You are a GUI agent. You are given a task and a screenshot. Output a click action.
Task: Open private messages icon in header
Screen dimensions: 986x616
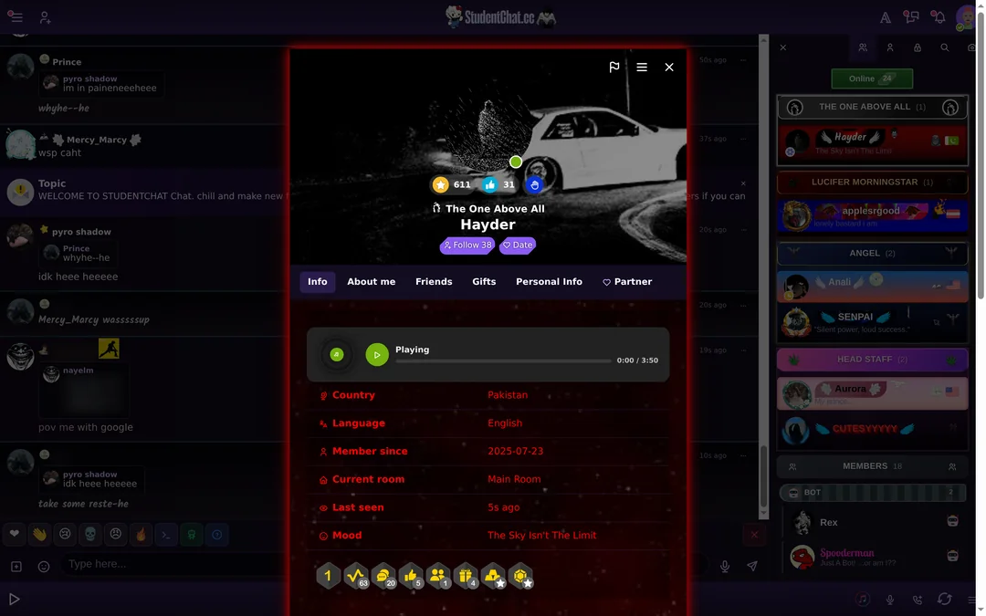tap(911, 17)
